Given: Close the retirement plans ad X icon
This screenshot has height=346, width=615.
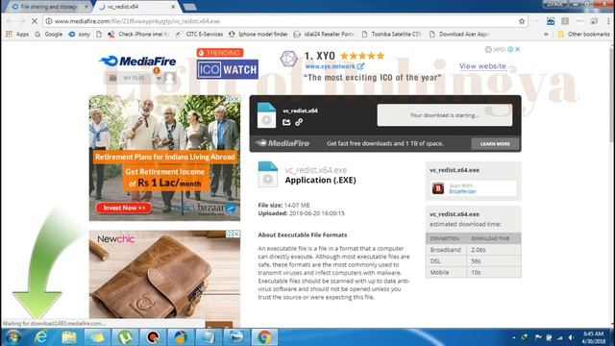Looking at the screenshot, I should pos(236,98).
